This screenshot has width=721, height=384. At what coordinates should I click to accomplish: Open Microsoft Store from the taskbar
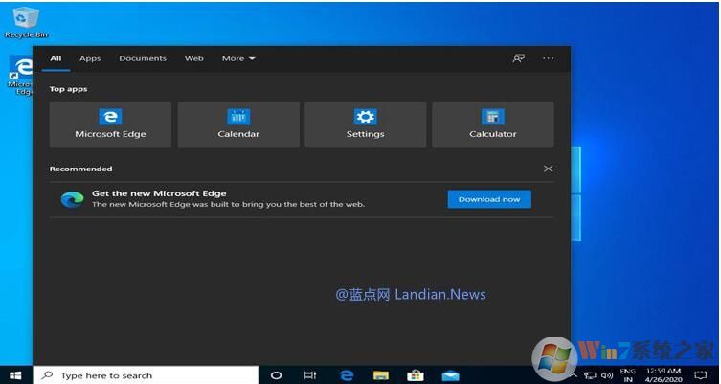(x=416, y=375)
